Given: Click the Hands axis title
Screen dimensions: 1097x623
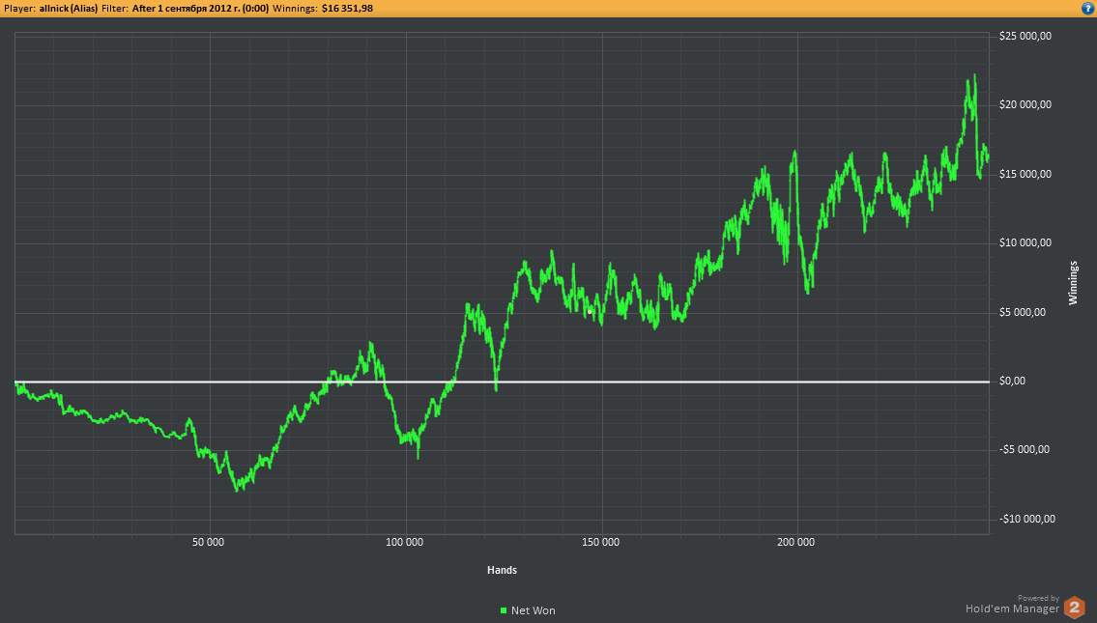Looking at the screenshot, I should coord(502,570).
